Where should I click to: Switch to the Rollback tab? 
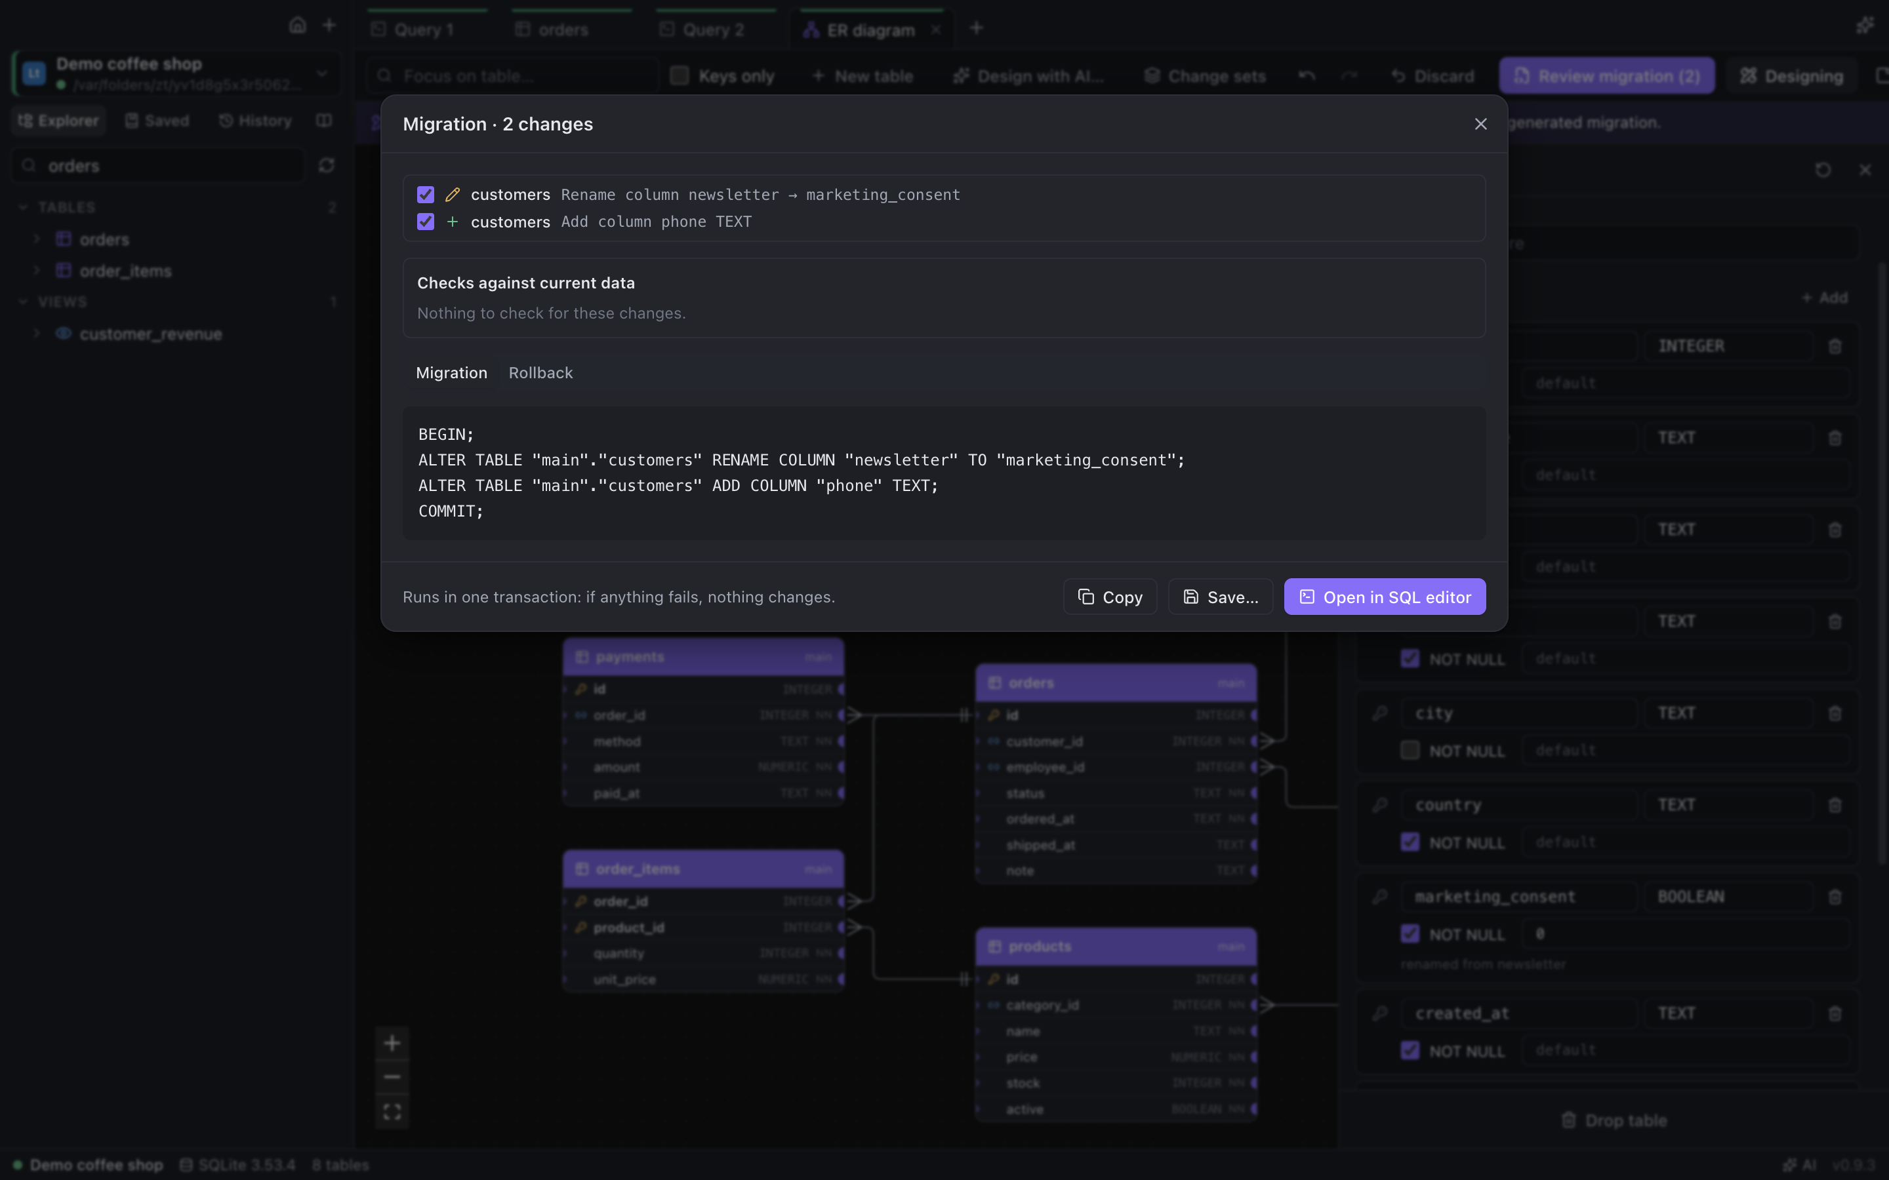[x=540, y=373]
